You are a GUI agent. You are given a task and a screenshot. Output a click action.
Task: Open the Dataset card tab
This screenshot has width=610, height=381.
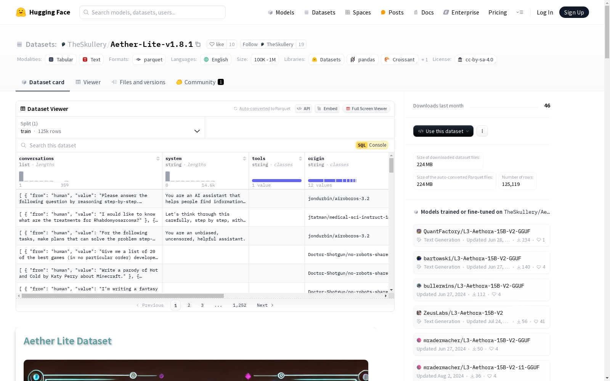(43, 82)
